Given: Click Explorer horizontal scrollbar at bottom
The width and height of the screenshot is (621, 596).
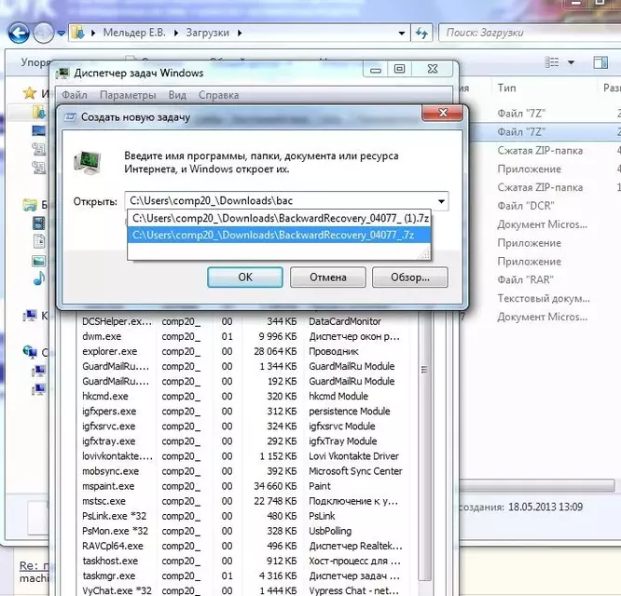Looking at the screenshot, I should [x=537, y=485].
